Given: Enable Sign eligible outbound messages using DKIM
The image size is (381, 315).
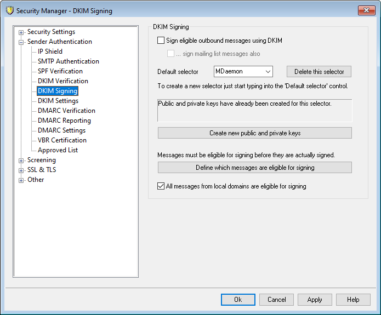Looking at the screenshot, I should pos(161,41).
